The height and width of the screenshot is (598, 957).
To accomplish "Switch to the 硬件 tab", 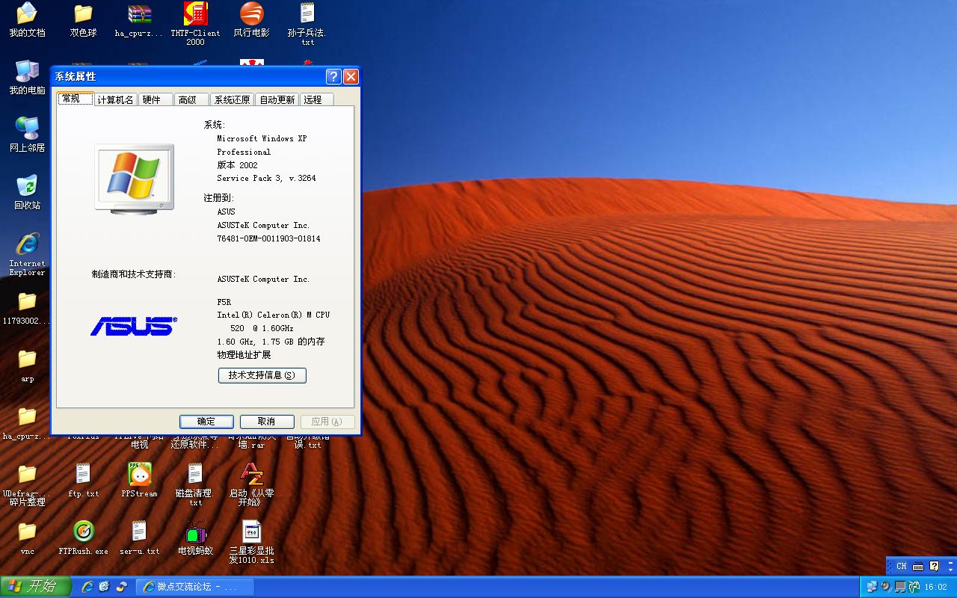I will click(156, 99).
